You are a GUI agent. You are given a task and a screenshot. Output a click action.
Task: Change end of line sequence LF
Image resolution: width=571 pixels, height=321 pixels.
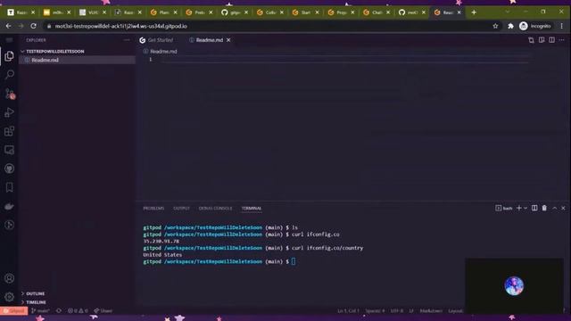[x=411, y=311]
